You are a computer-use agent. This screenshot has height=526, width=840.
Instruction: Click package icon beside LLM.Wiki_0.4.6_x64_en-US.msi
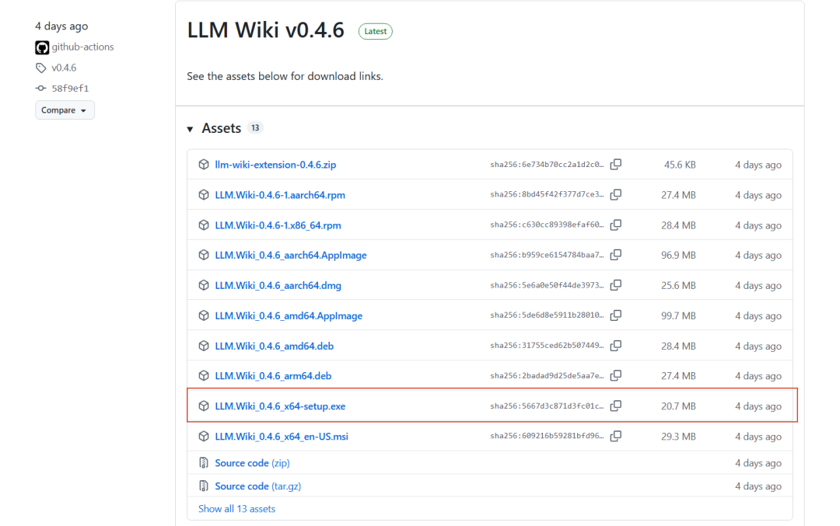[x=204, y=436]
